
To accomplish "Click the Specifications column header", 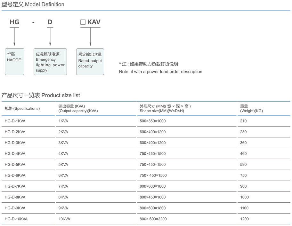I will [22, 109].
